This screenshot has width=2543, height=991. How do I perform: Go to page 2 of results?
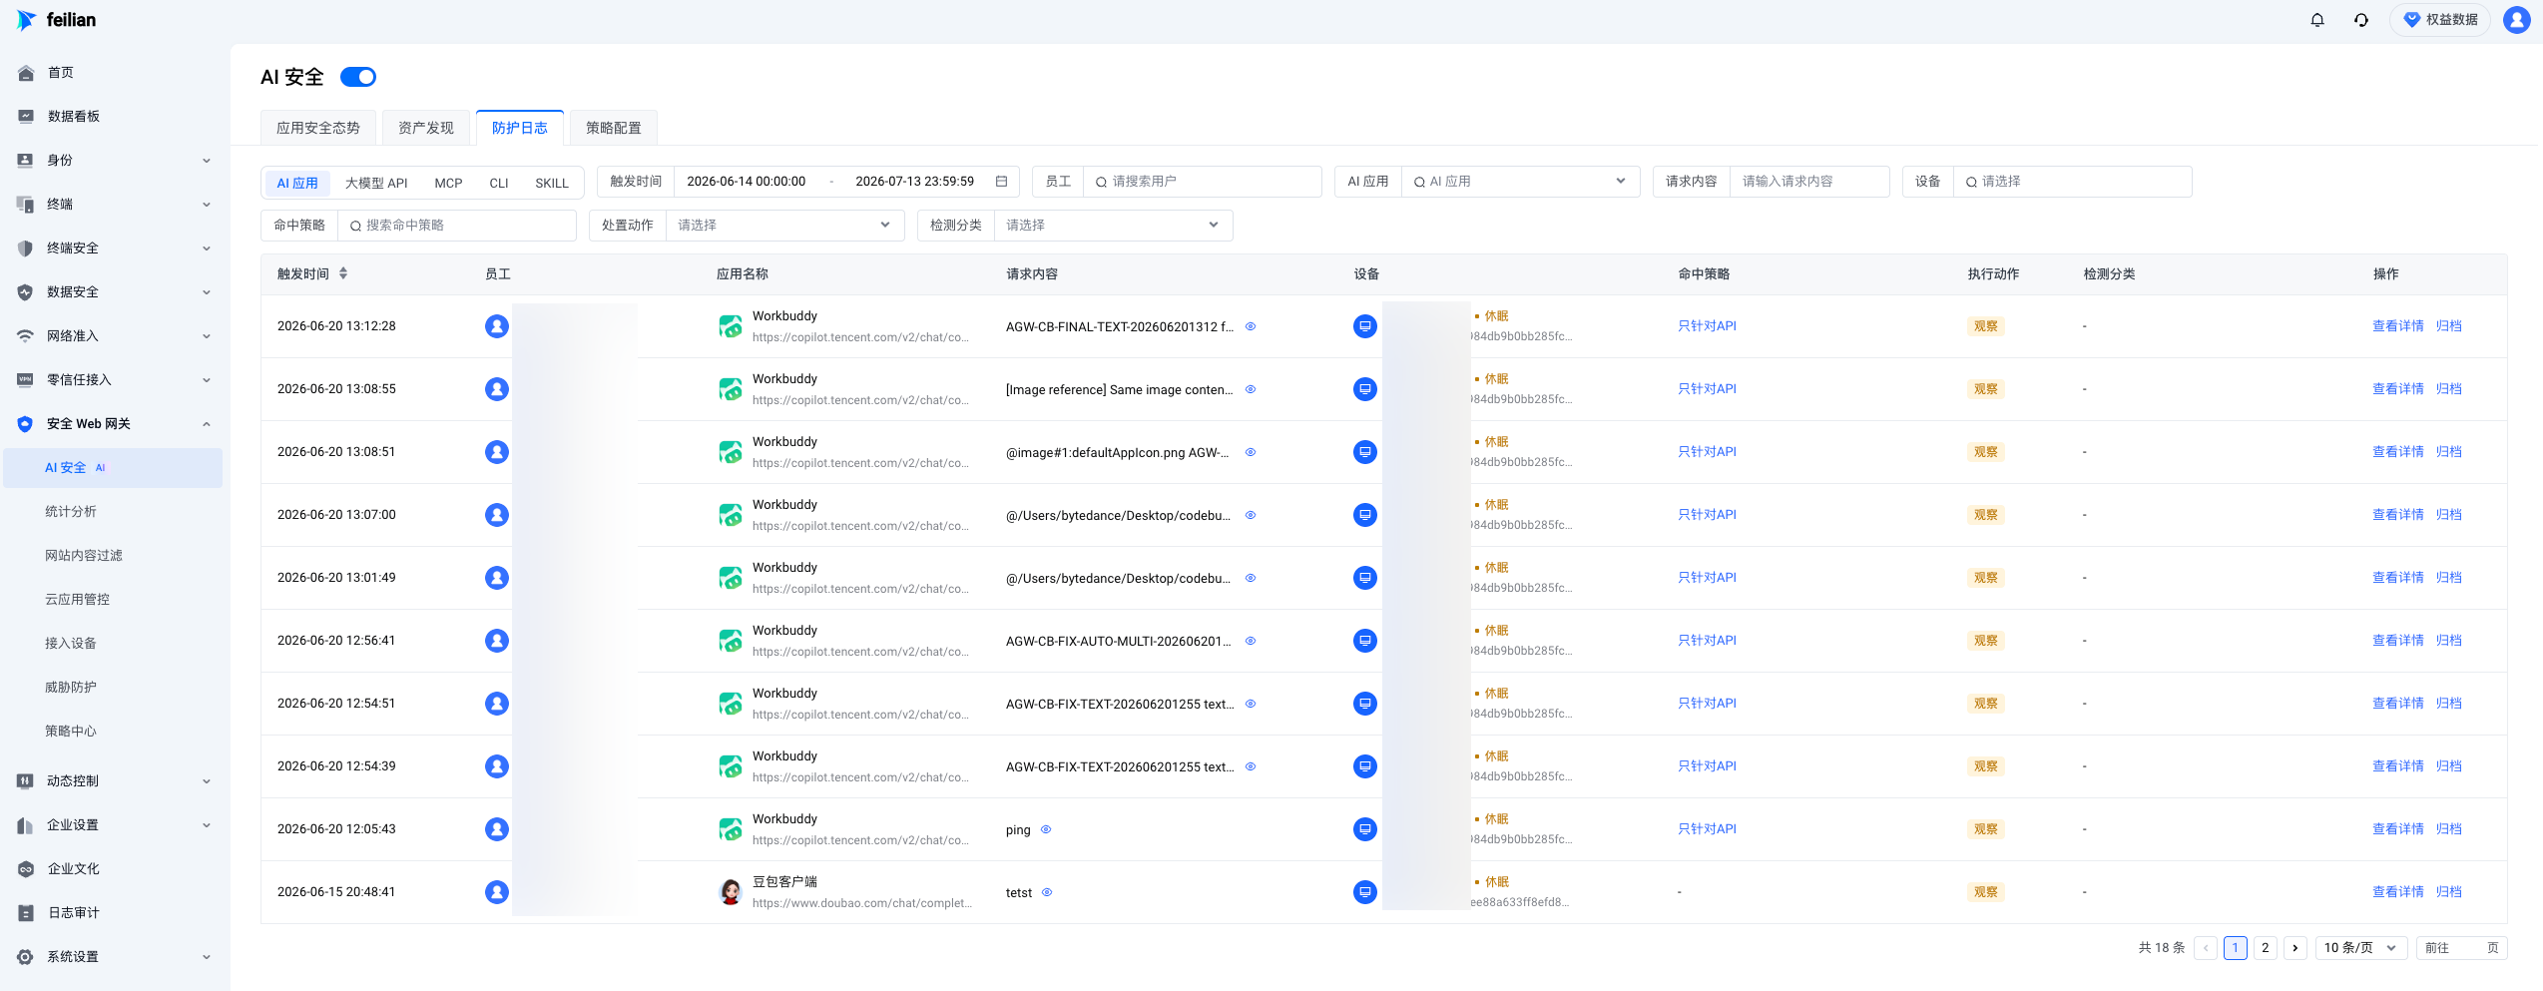tap(2265, 948)
